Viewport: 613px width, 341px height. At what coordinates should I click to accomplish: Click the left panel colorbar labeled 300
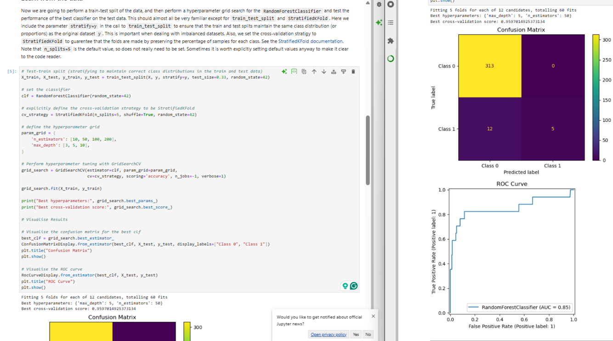[x=187, y=331]
